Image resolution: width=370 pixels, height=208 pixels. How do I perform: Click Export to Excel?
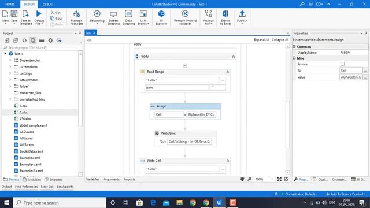(x=225, y=18)
